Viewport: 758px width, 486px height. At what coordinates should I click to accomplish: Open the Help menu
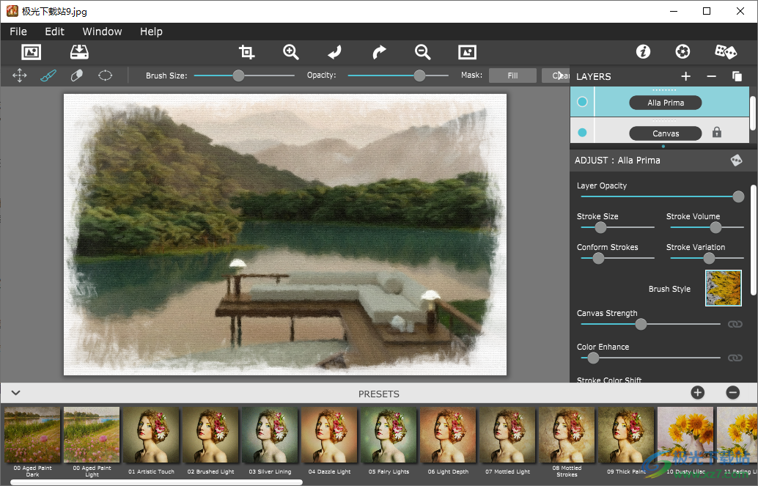coord(151,32)
